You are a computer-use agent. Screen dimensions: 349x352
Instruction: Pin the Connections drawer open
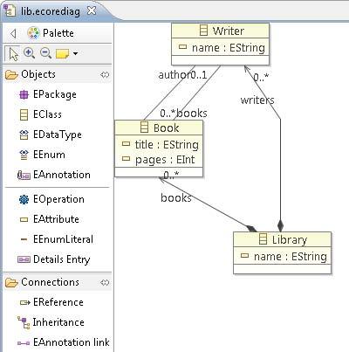pos(105,282)
